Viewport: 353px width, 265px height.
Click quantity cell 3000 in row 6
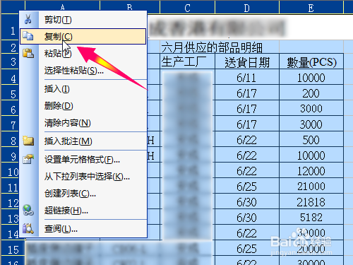click(311, 108)
